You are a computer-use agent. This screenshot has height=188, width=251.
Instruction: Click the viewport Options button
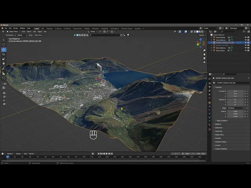(202, 35)
